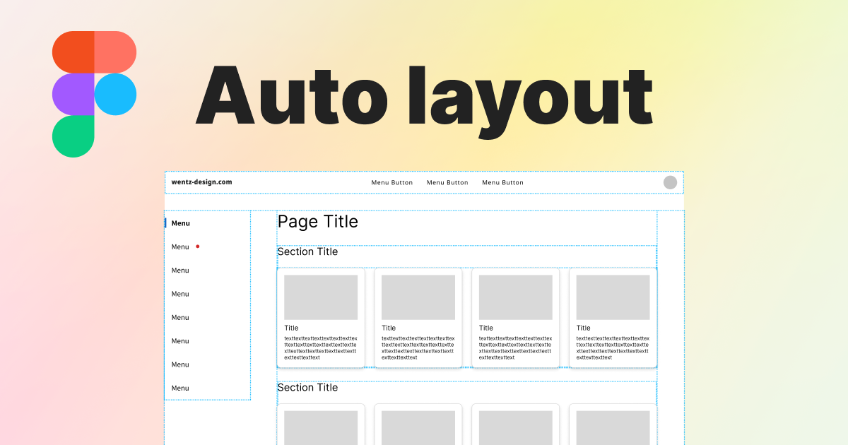Click the fourth card thumbnail in the first row

click(x=613, y=297)
